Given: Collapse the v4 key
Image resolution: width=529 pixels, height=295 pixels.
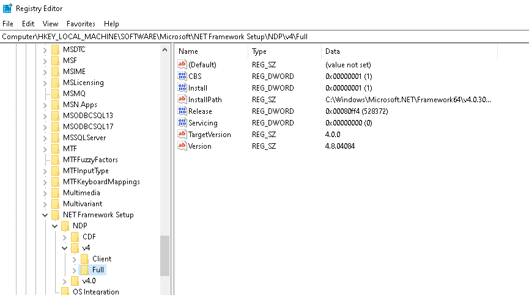Looking at the screenshot, I should click(64, 248).
